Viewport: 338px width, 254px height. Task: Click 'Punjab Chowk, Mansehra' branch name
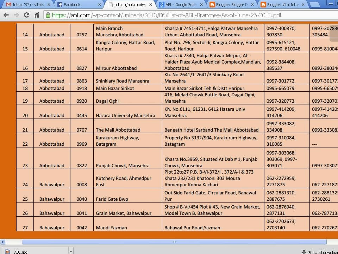coord(123,166)
